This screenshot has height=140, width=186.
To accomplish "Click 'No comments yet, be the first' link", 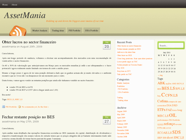I will [x=35, y=107].
